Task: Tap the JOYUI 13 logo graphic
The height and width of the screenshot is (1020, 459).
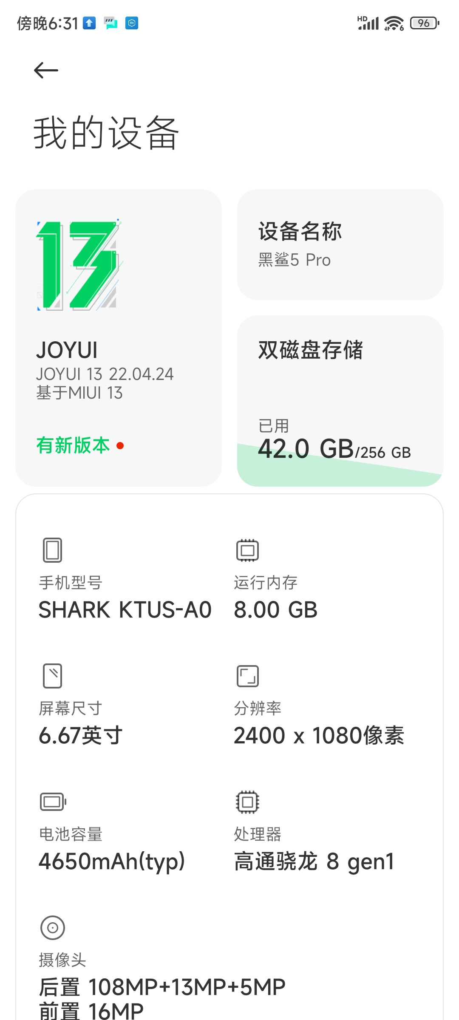Action: pos(79,265)
